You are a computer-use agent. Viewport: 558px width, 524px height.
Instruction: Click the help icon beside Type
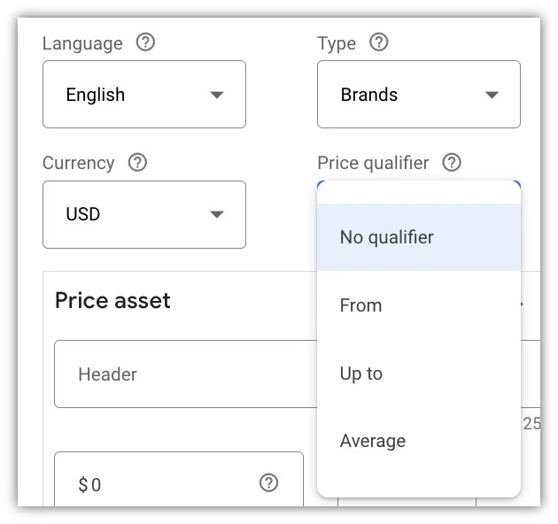tap(378, 42)
